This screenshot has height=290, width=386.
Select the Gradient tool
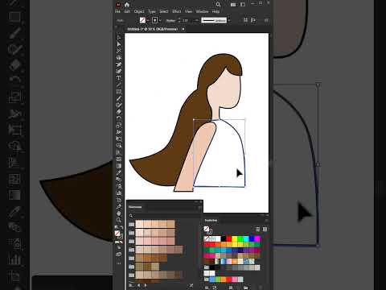[119, 166]
